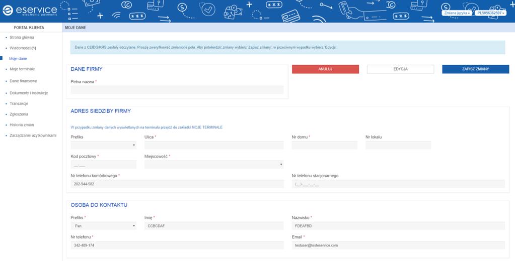This screenshot has height=261, width=515.
Task: Open Dokumenty i instrukcje in the sidebar
Action: (x=29, y=93)
